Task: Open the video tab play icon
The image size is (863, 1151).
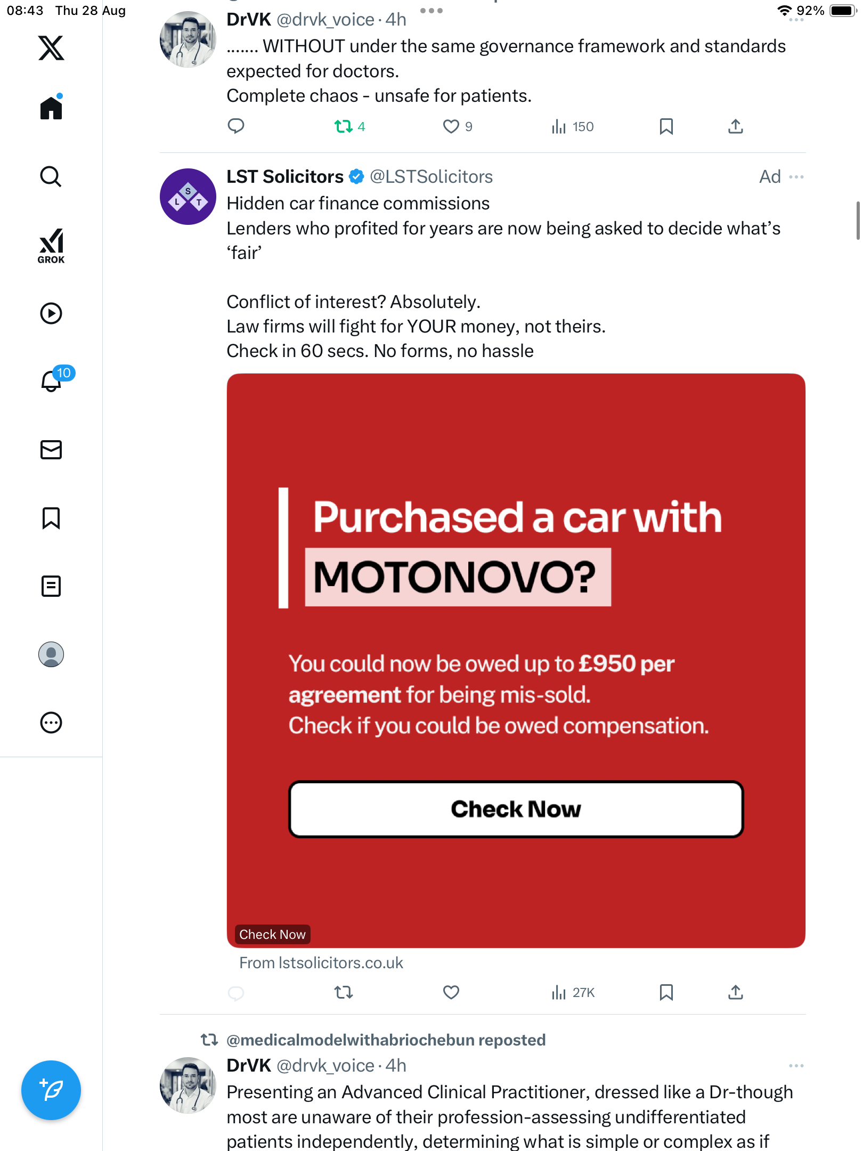Action: click(51, 313)
